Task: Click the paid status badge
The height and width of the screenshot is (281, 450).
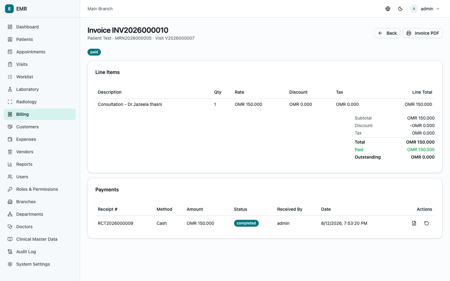Action: pos(94,52)
